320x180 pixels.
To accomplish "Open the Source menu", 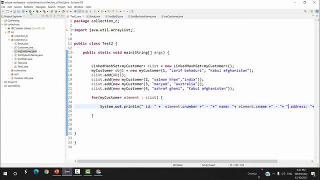I will 18,7.
